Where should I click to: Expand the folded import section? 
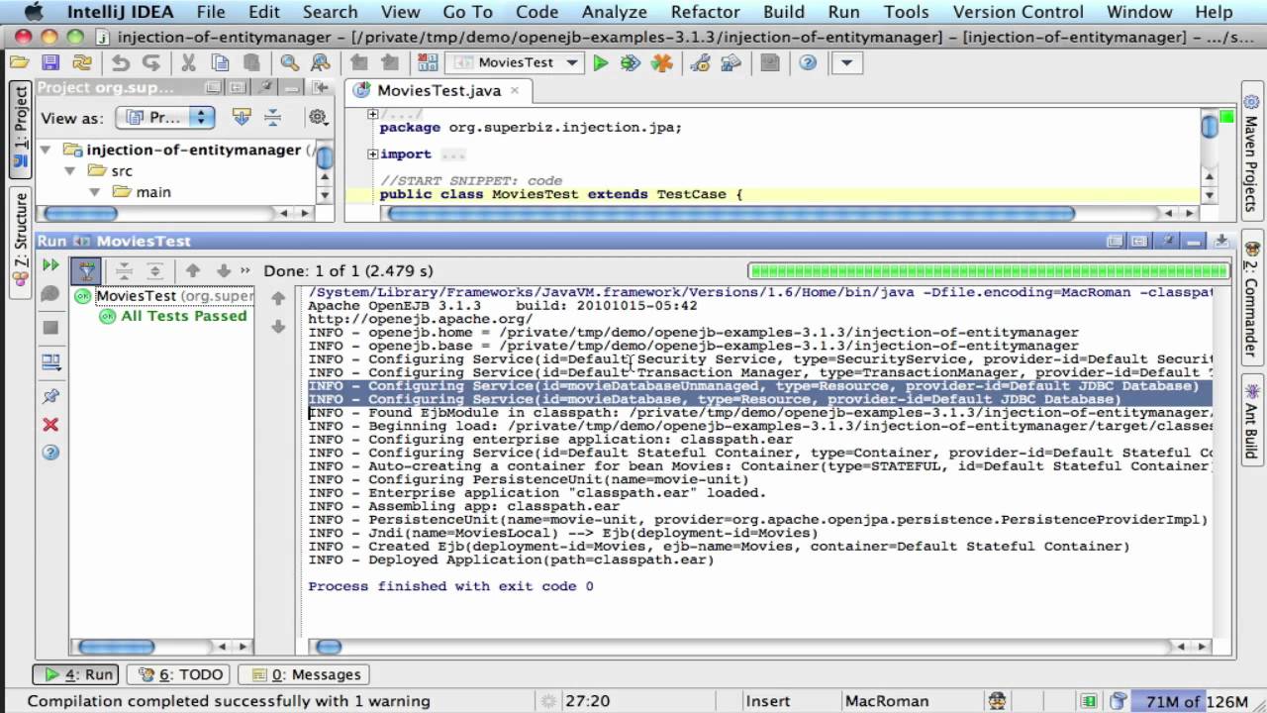[x=372, y=153]
